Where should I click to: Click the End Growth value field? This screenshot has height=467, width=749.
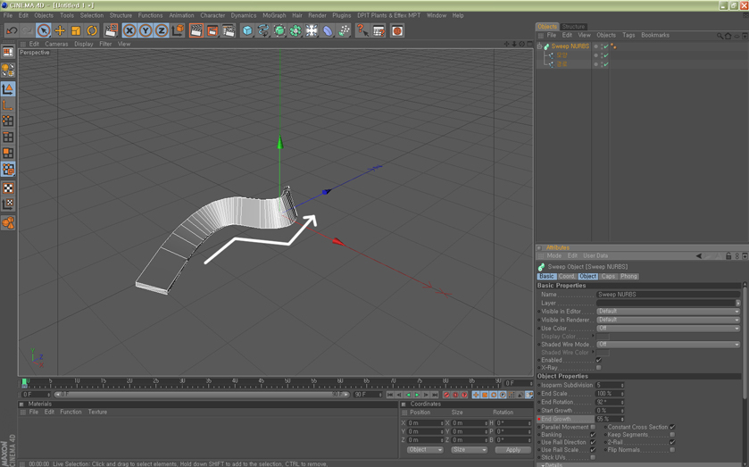point(610,419)
